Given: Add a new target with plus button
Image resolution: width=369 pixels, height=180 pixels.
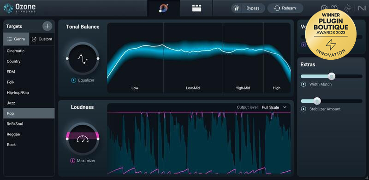Looking at the screenshot, I should pyautogui.click(x=47, y=26).
